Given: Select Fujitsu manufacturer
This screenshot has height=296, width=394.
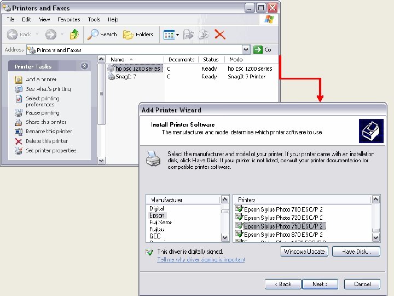Looking at the screenshot, I should (x=157, y=229).
